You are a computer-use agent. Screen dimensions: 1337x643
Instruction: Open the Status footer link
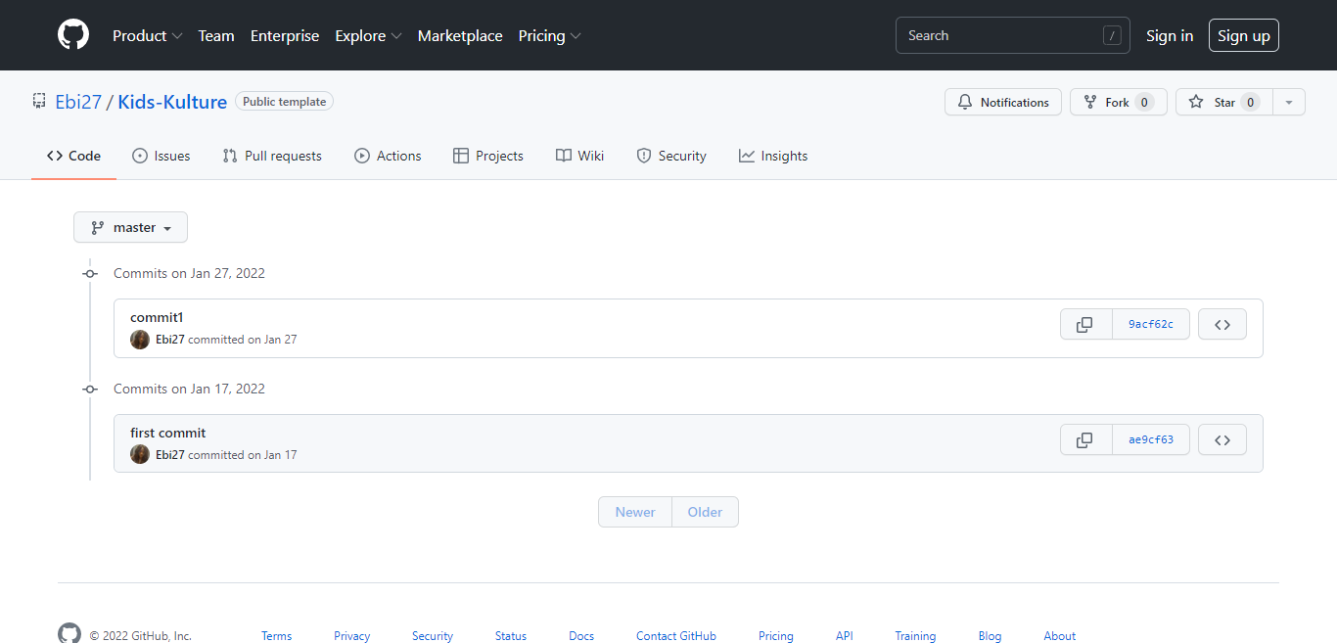[x=511, y=636]
